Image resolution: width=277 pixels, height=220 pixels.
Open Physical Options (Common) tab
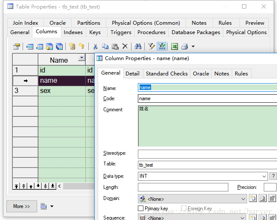coord(146,23)
